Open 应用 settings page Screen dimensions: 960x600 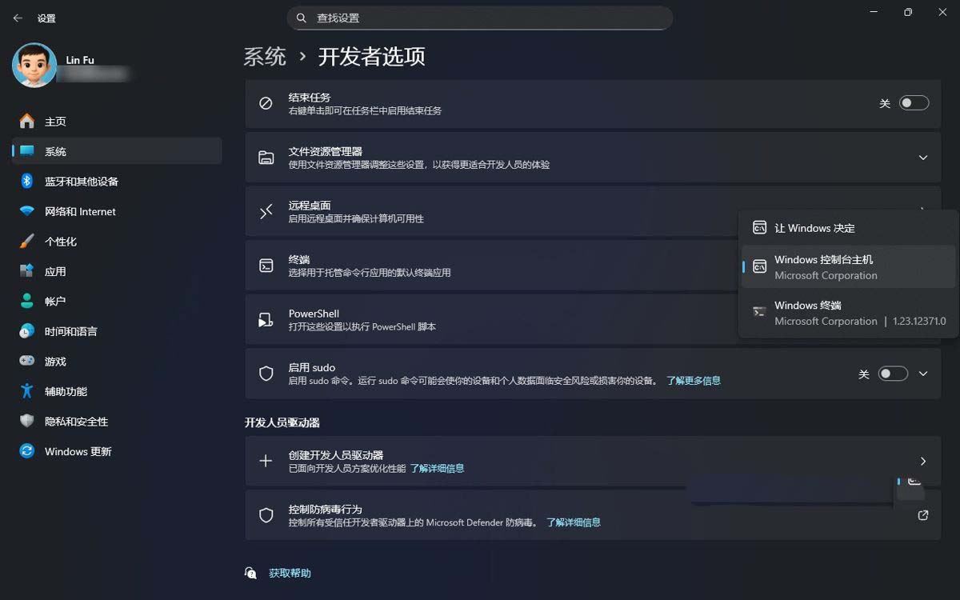click(117, 271)
